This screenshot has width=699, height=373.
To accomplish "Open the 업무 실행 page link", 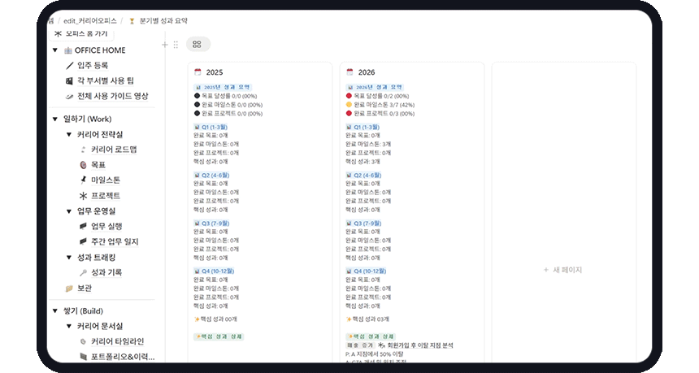I will pyautogui.click(x=107, y=227).
